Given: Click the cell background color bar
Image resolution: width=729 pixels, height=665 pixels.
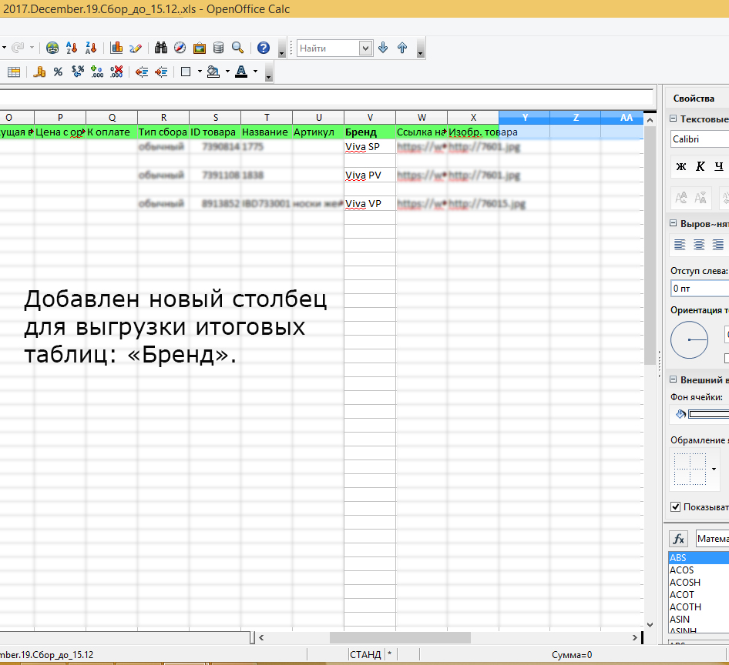Looking at the screenshot, I should pos(707,414).
